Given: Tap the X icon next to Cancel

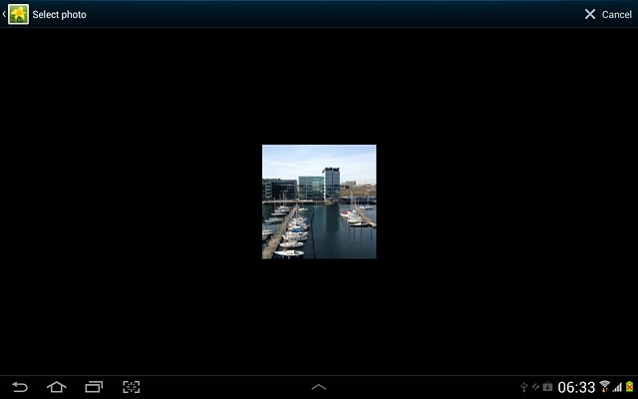Looking at the screenshot, I should [590, 14].
